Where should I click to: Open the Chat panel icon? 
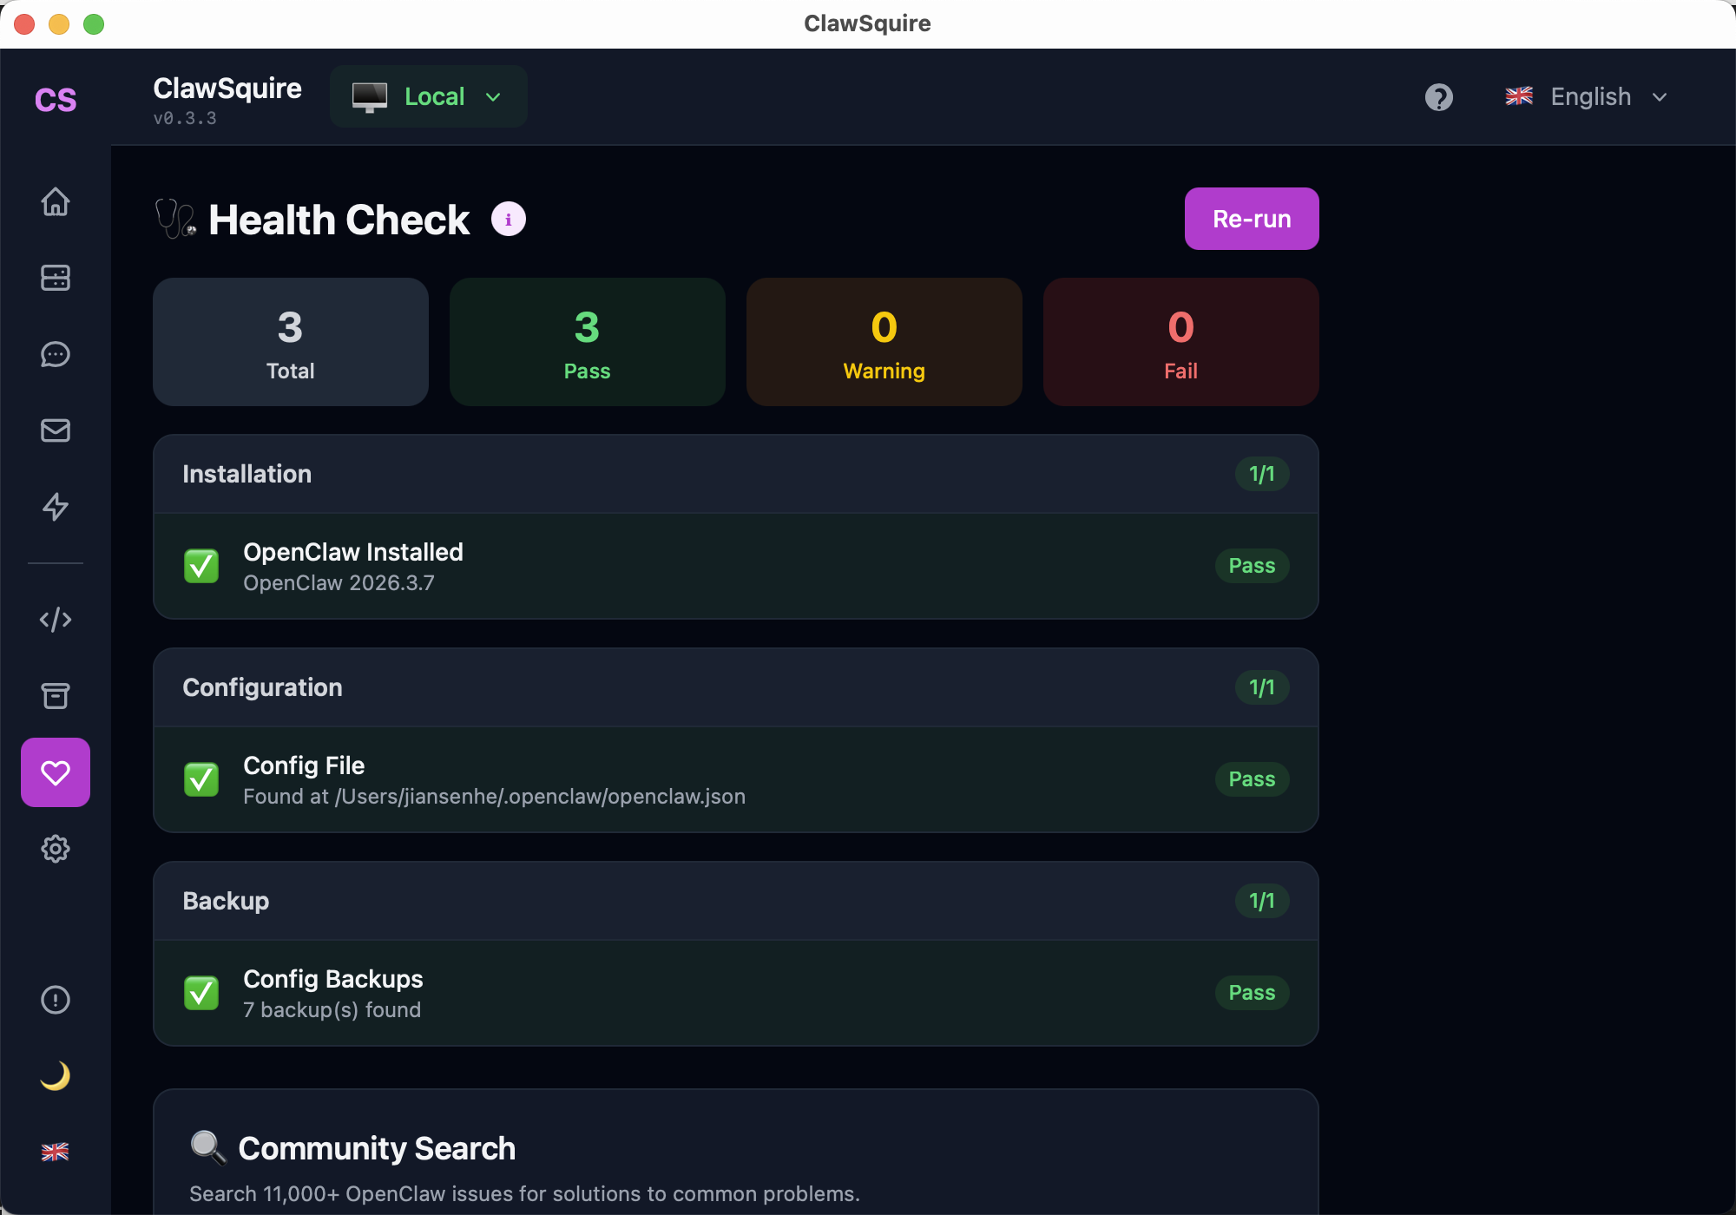(56, 354)
